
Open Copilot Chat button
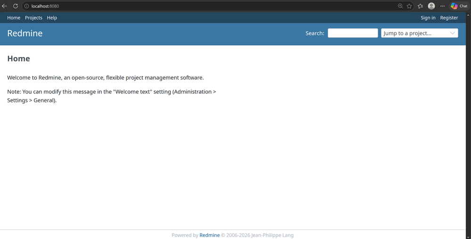(459, 6)
